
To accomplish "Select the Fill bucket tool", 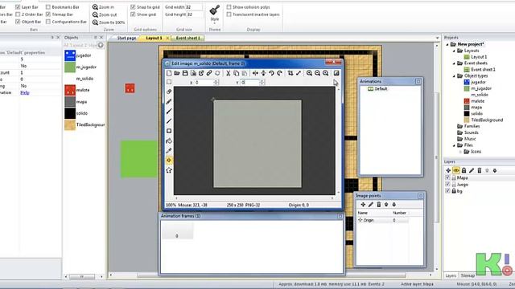I will 169,140.
